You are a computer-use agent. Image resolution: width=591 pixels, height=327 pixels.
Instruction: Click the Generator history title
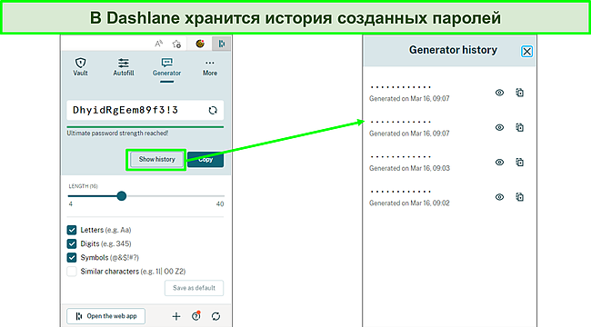453,50
